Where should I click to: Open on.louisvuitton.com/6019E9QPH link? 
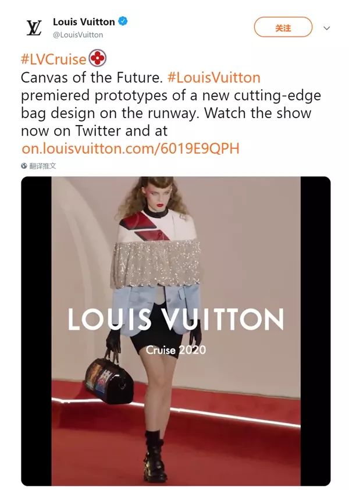[x=130, y=148]
